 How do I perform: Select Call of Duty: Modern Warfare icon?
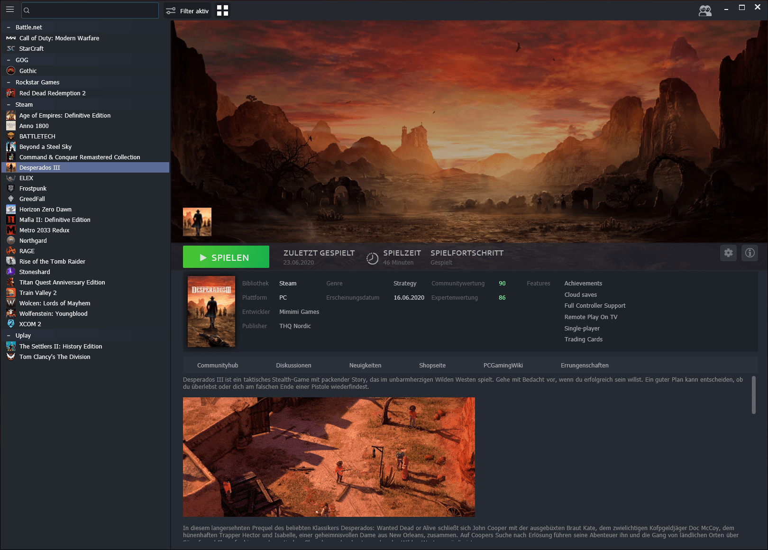pyautogui.click(x=11, y=38)
